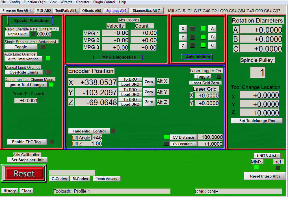Toggle Tangential Control

point(89,131)
